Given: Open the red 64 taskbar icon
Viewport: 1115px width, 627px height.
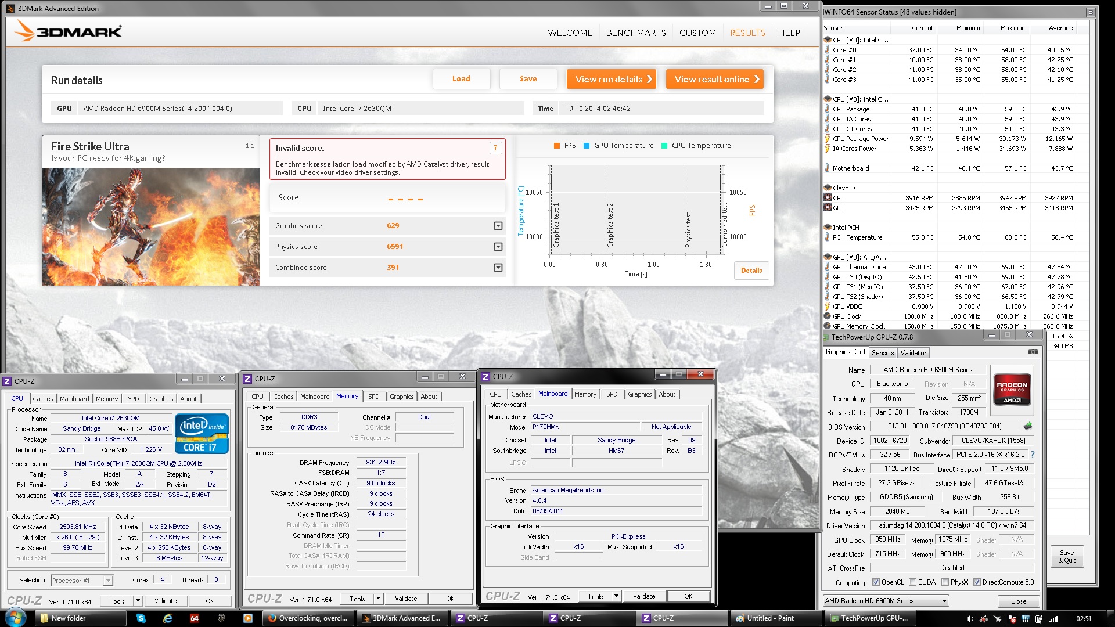Looking at the screenshot, I should pyautogui.click(x=195, y=618).
